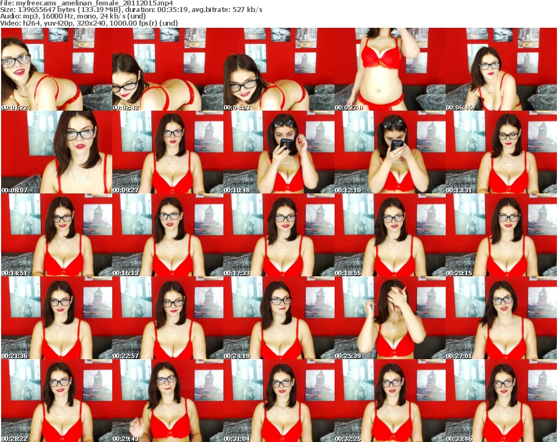Open the thumbnail stamped 00:28:22
This screenshot has width=558, height=442.
[57, 401]
